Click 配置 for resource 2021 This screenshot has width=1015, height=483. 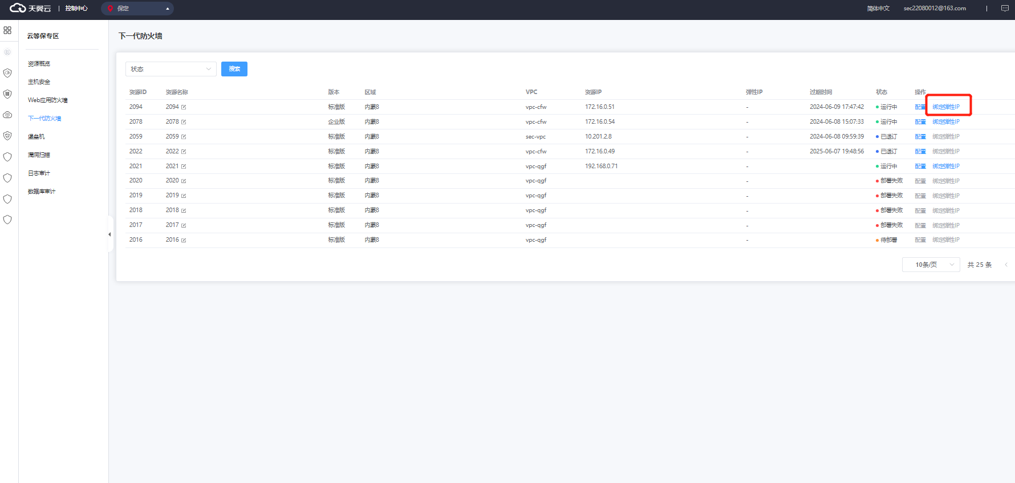tap(920, 167)
